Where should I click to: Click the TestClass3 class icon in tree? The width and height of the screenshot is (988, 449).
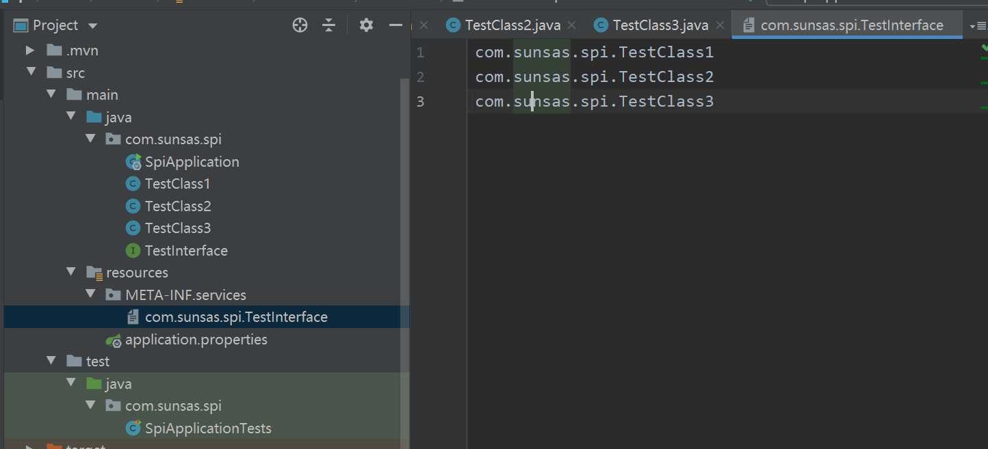[x=133, y=228]
